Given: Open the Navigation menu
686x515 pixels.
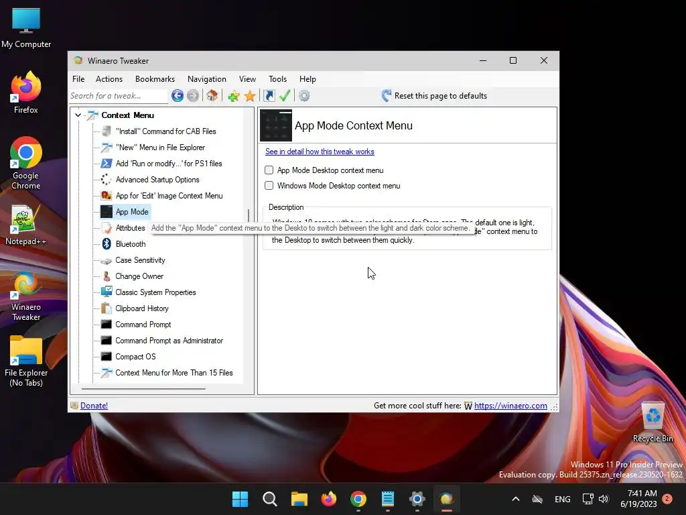Looking at the screenshot, I should pos(207,79).
